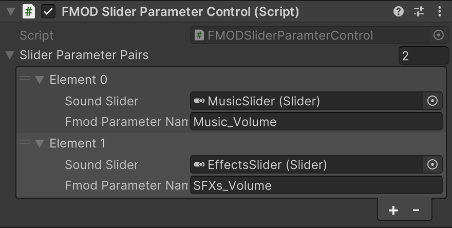The image size is (452, 228).
Task: Click the Slider Parameter Pairs size field
Action: tap(423, 55)
